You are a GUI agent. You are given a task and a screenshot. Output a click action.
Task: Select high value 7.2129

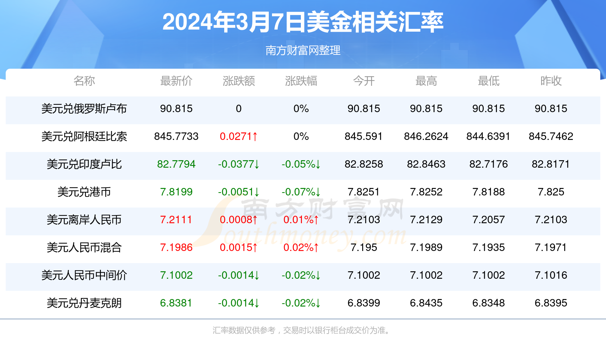426,220
